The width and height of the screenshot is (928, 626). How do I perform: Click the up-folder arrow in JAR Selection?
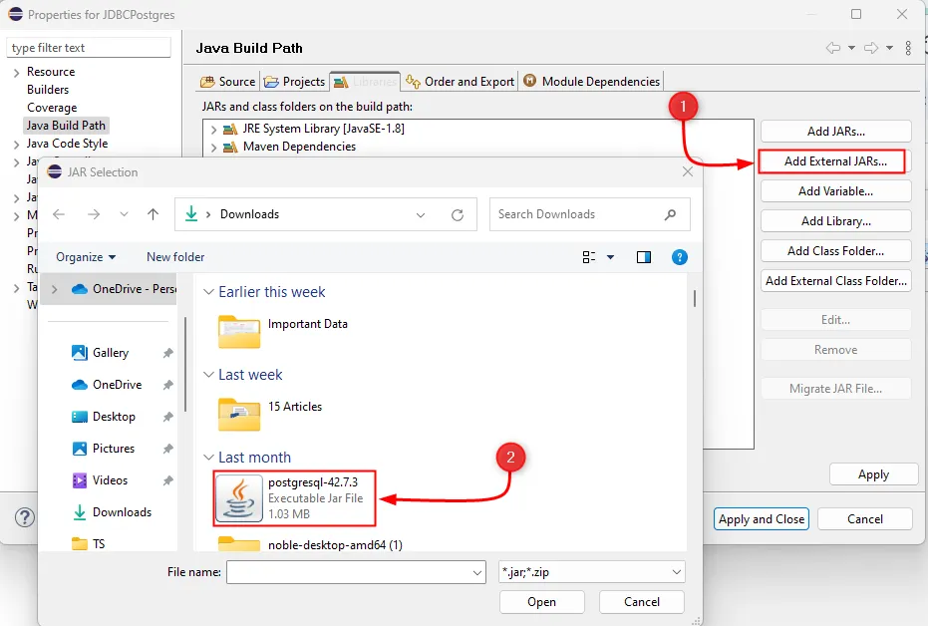[x=153, y=214]
